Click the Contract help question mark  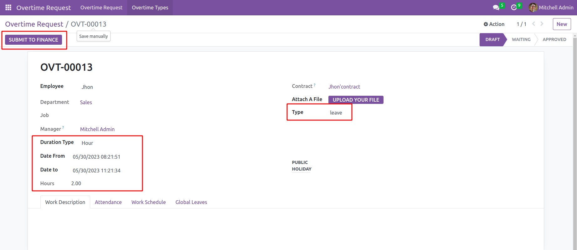[x=315, y=85]
